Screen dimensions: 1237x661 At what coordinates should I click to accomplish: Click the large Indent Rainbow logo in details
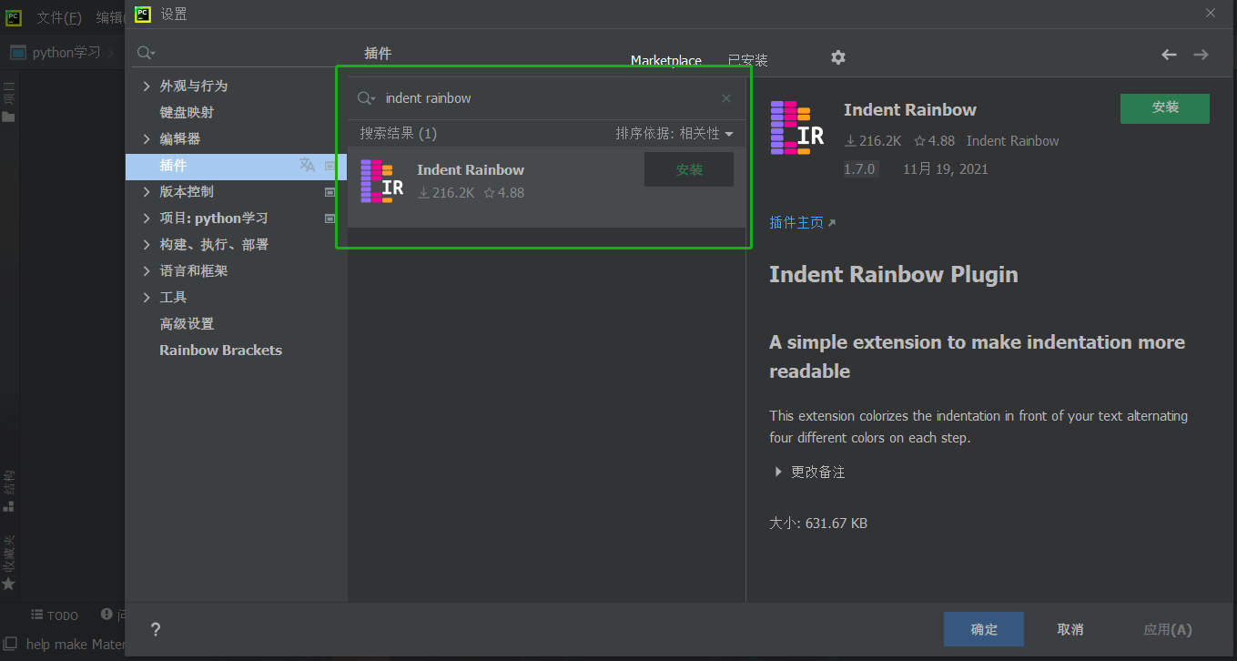point(797,127)
